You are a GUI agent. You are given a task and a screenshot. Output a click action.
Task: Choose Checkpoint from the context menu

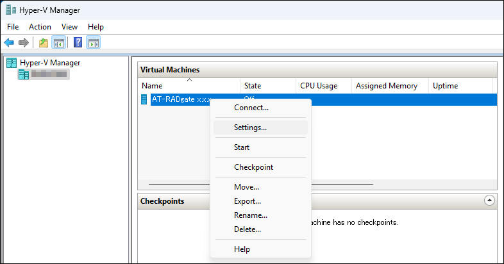pos(253,167)
